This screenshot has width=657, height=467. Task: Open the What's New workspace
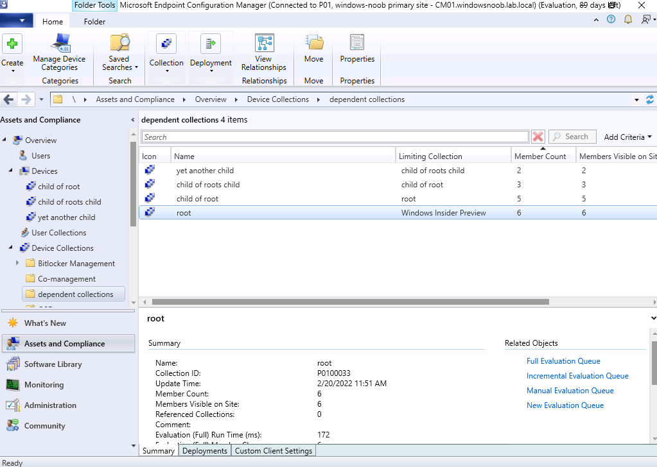pos(68,323)
